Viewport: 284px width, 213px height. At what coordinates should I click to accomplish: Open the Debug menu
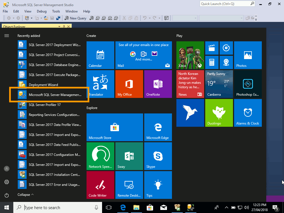(42, 11)
